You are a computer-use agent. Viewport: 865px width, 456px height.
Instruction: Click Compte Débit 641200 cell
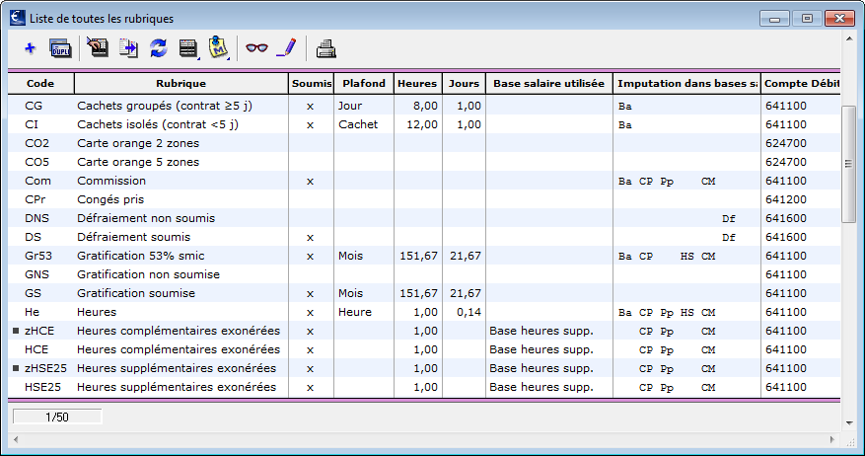[786, 199]
